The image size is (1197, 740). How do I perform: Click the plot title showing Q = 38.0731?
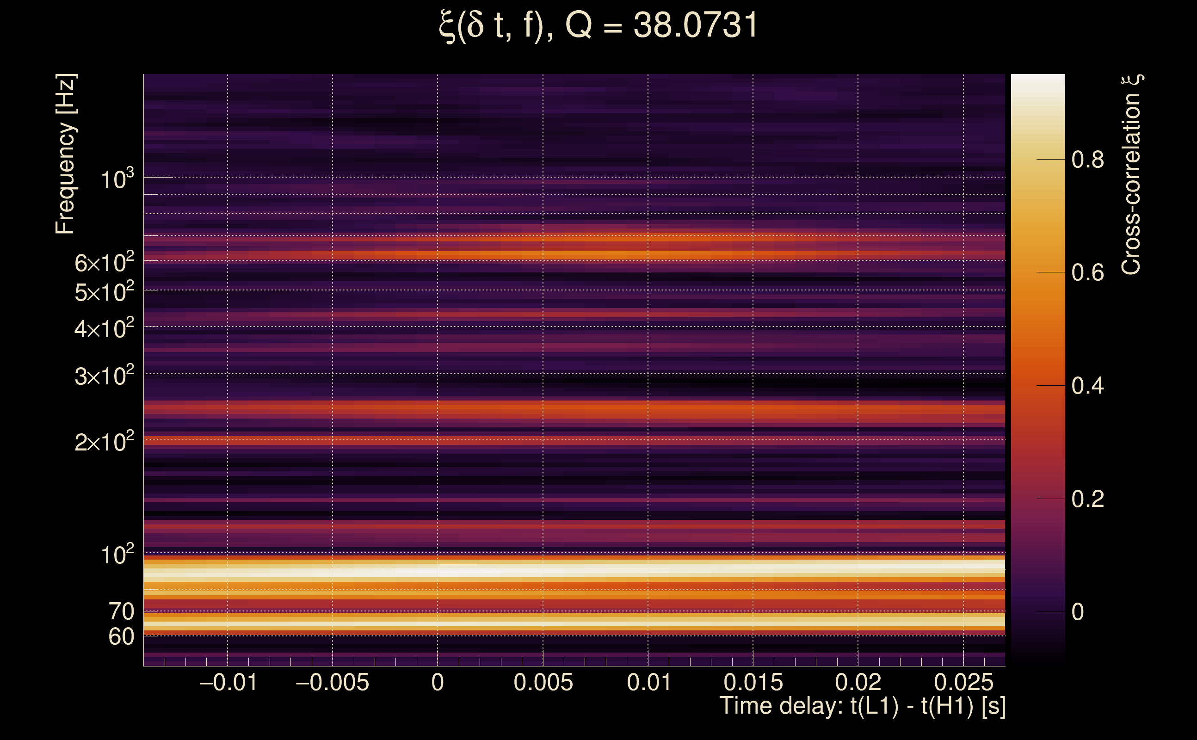(x=598, y=25)
